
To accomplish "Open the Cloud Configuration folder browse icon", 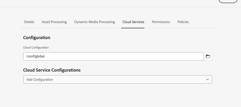I will coord(208,56).
